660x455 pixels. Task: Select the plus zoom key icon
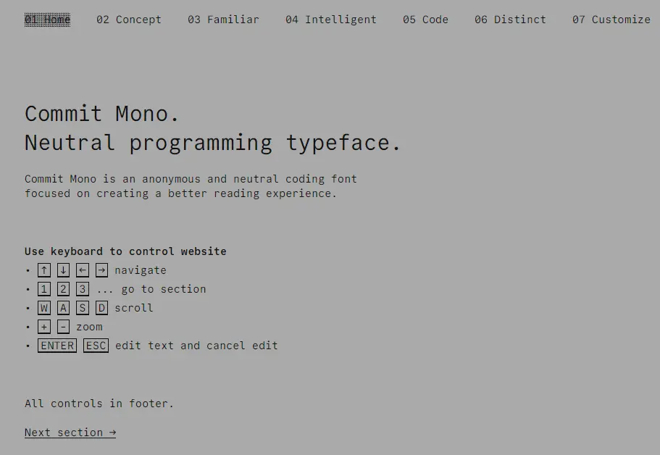coord(44,326)
